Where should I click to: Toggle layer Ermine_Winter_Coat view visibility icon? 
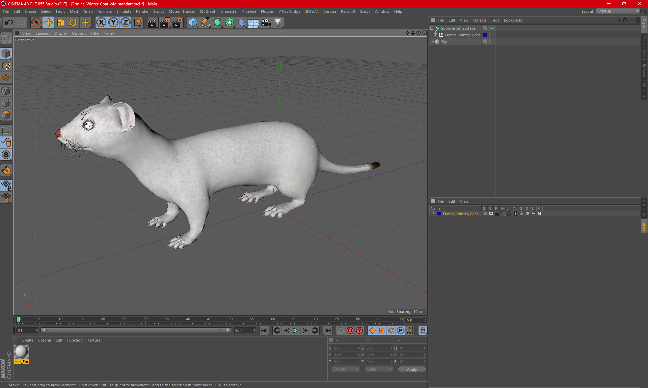pyautogui.click(x=491, y=214)
